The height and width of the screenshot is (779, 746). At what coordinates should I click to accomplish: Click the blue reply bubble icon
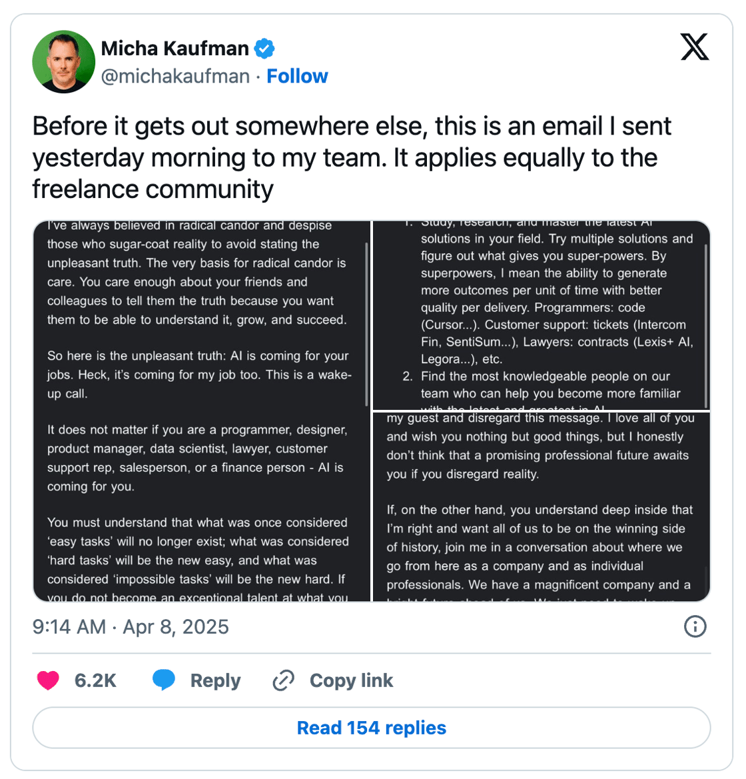tap(164, 680)
